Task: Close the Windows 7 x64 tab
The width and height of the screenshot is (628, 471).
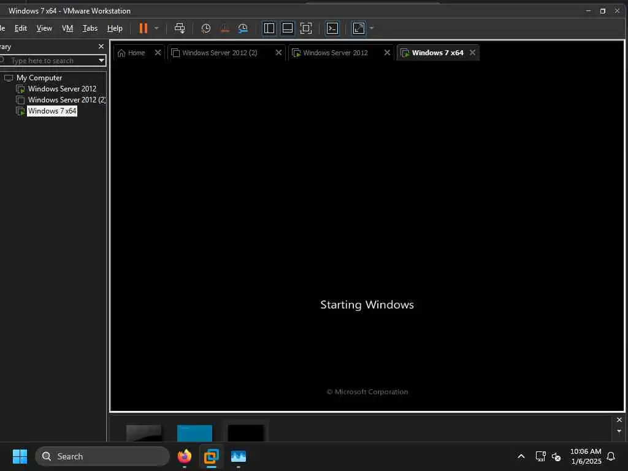Action: click(x=473, y=53)
